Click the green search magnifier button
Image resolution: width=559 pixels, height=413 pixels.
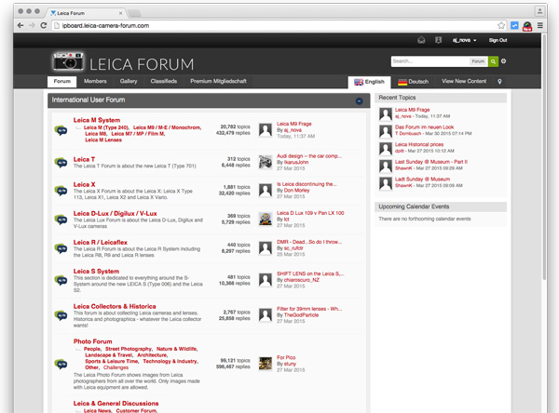(493, 61)
